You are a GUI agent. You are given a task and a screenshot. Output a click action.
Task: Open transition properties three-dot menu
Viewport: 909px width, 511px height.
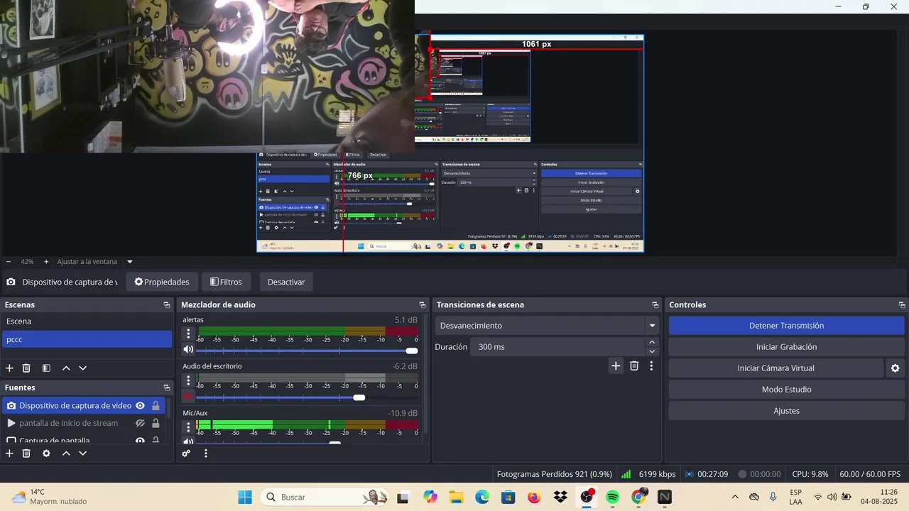(651, 366)
